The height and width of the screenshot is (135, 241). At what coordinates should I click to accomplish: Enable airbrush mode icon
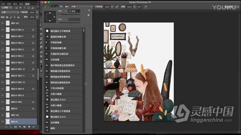pos(139,7)
